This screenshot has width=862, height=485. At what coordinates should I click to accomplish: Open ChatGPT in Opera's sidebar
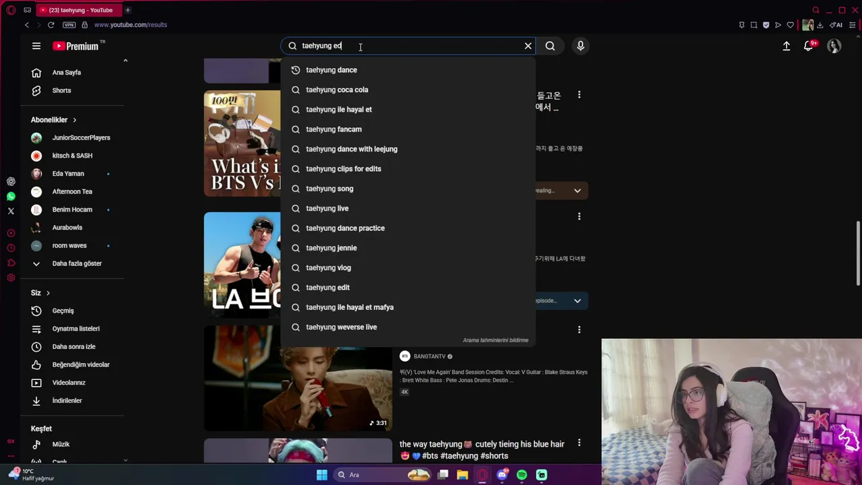pos(11,181)
